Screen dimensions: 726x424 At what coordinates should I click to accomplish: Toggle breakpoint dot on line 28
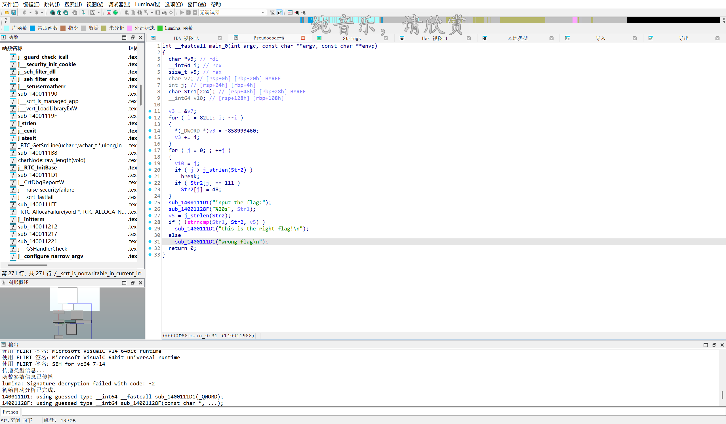click(150, 222)
